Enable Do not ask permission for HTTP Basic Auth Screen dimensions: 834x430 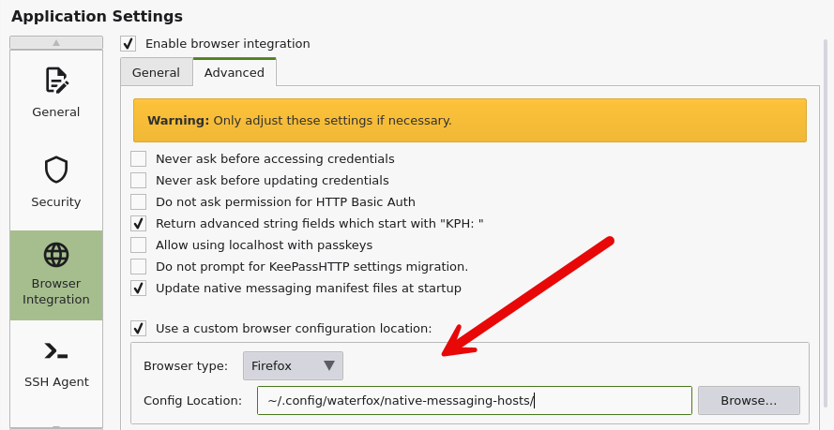pyautogui.click(x=139, y=201)
